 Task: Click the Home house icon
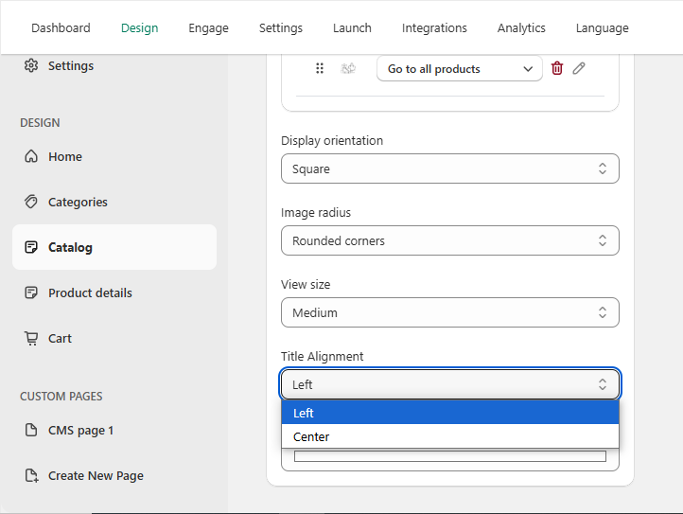(31, 156)
